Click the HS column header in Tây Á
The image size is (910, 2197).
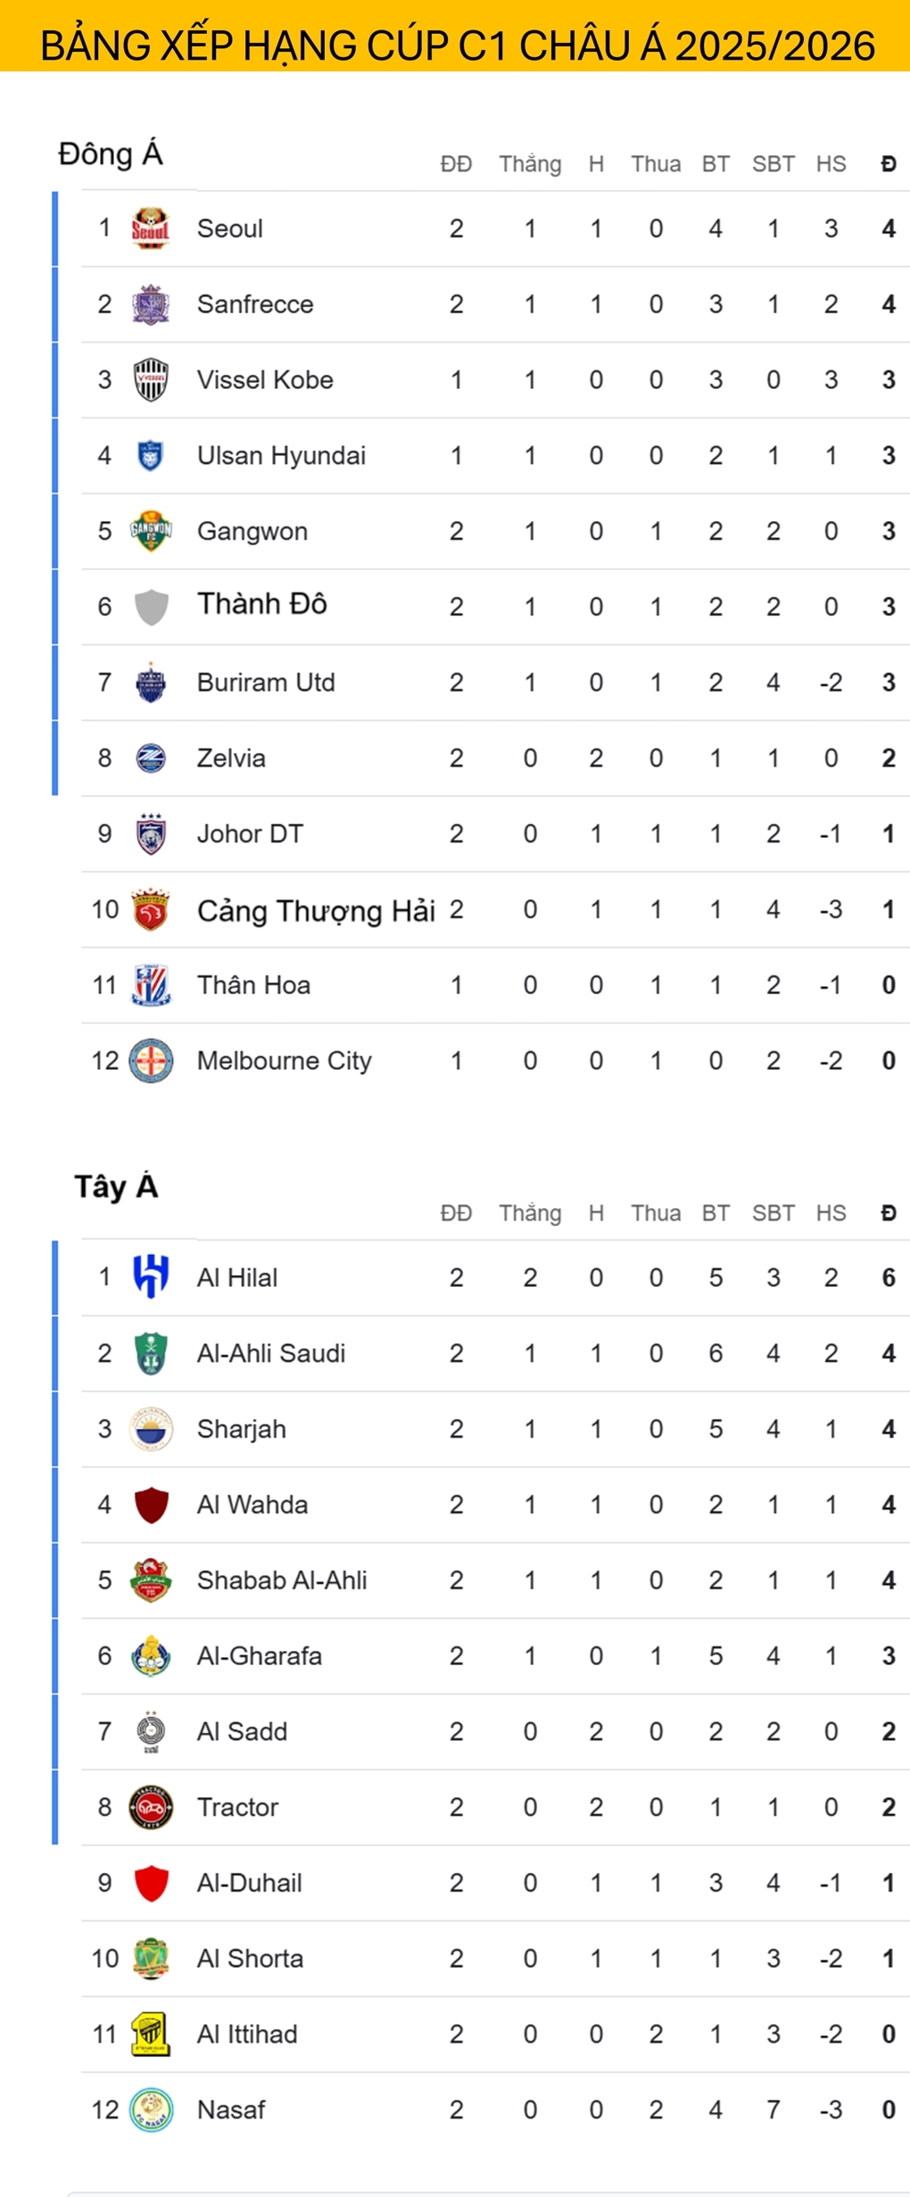click(x=831, y=1213)
